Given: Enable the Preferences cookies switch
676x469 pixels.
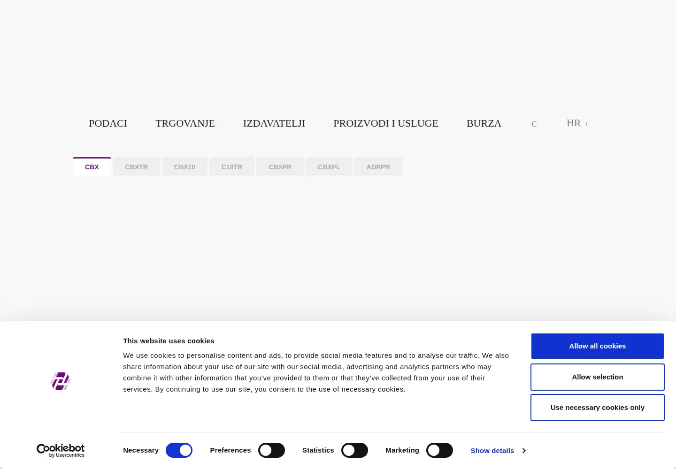Looking at the screenshot, I should pos(271,450).
